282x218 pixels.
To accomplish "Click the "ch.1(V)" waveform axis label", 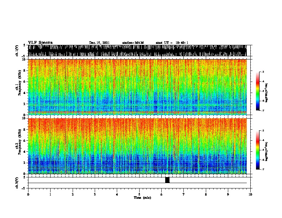I will coord(17,51).
